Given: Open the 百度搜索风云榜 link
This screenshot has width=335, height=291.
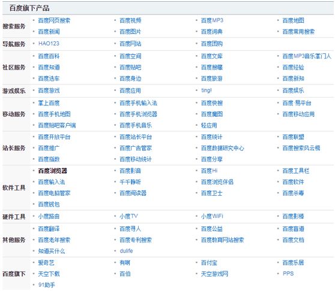Looking at the screenshot, I should (x=301, y=148).
